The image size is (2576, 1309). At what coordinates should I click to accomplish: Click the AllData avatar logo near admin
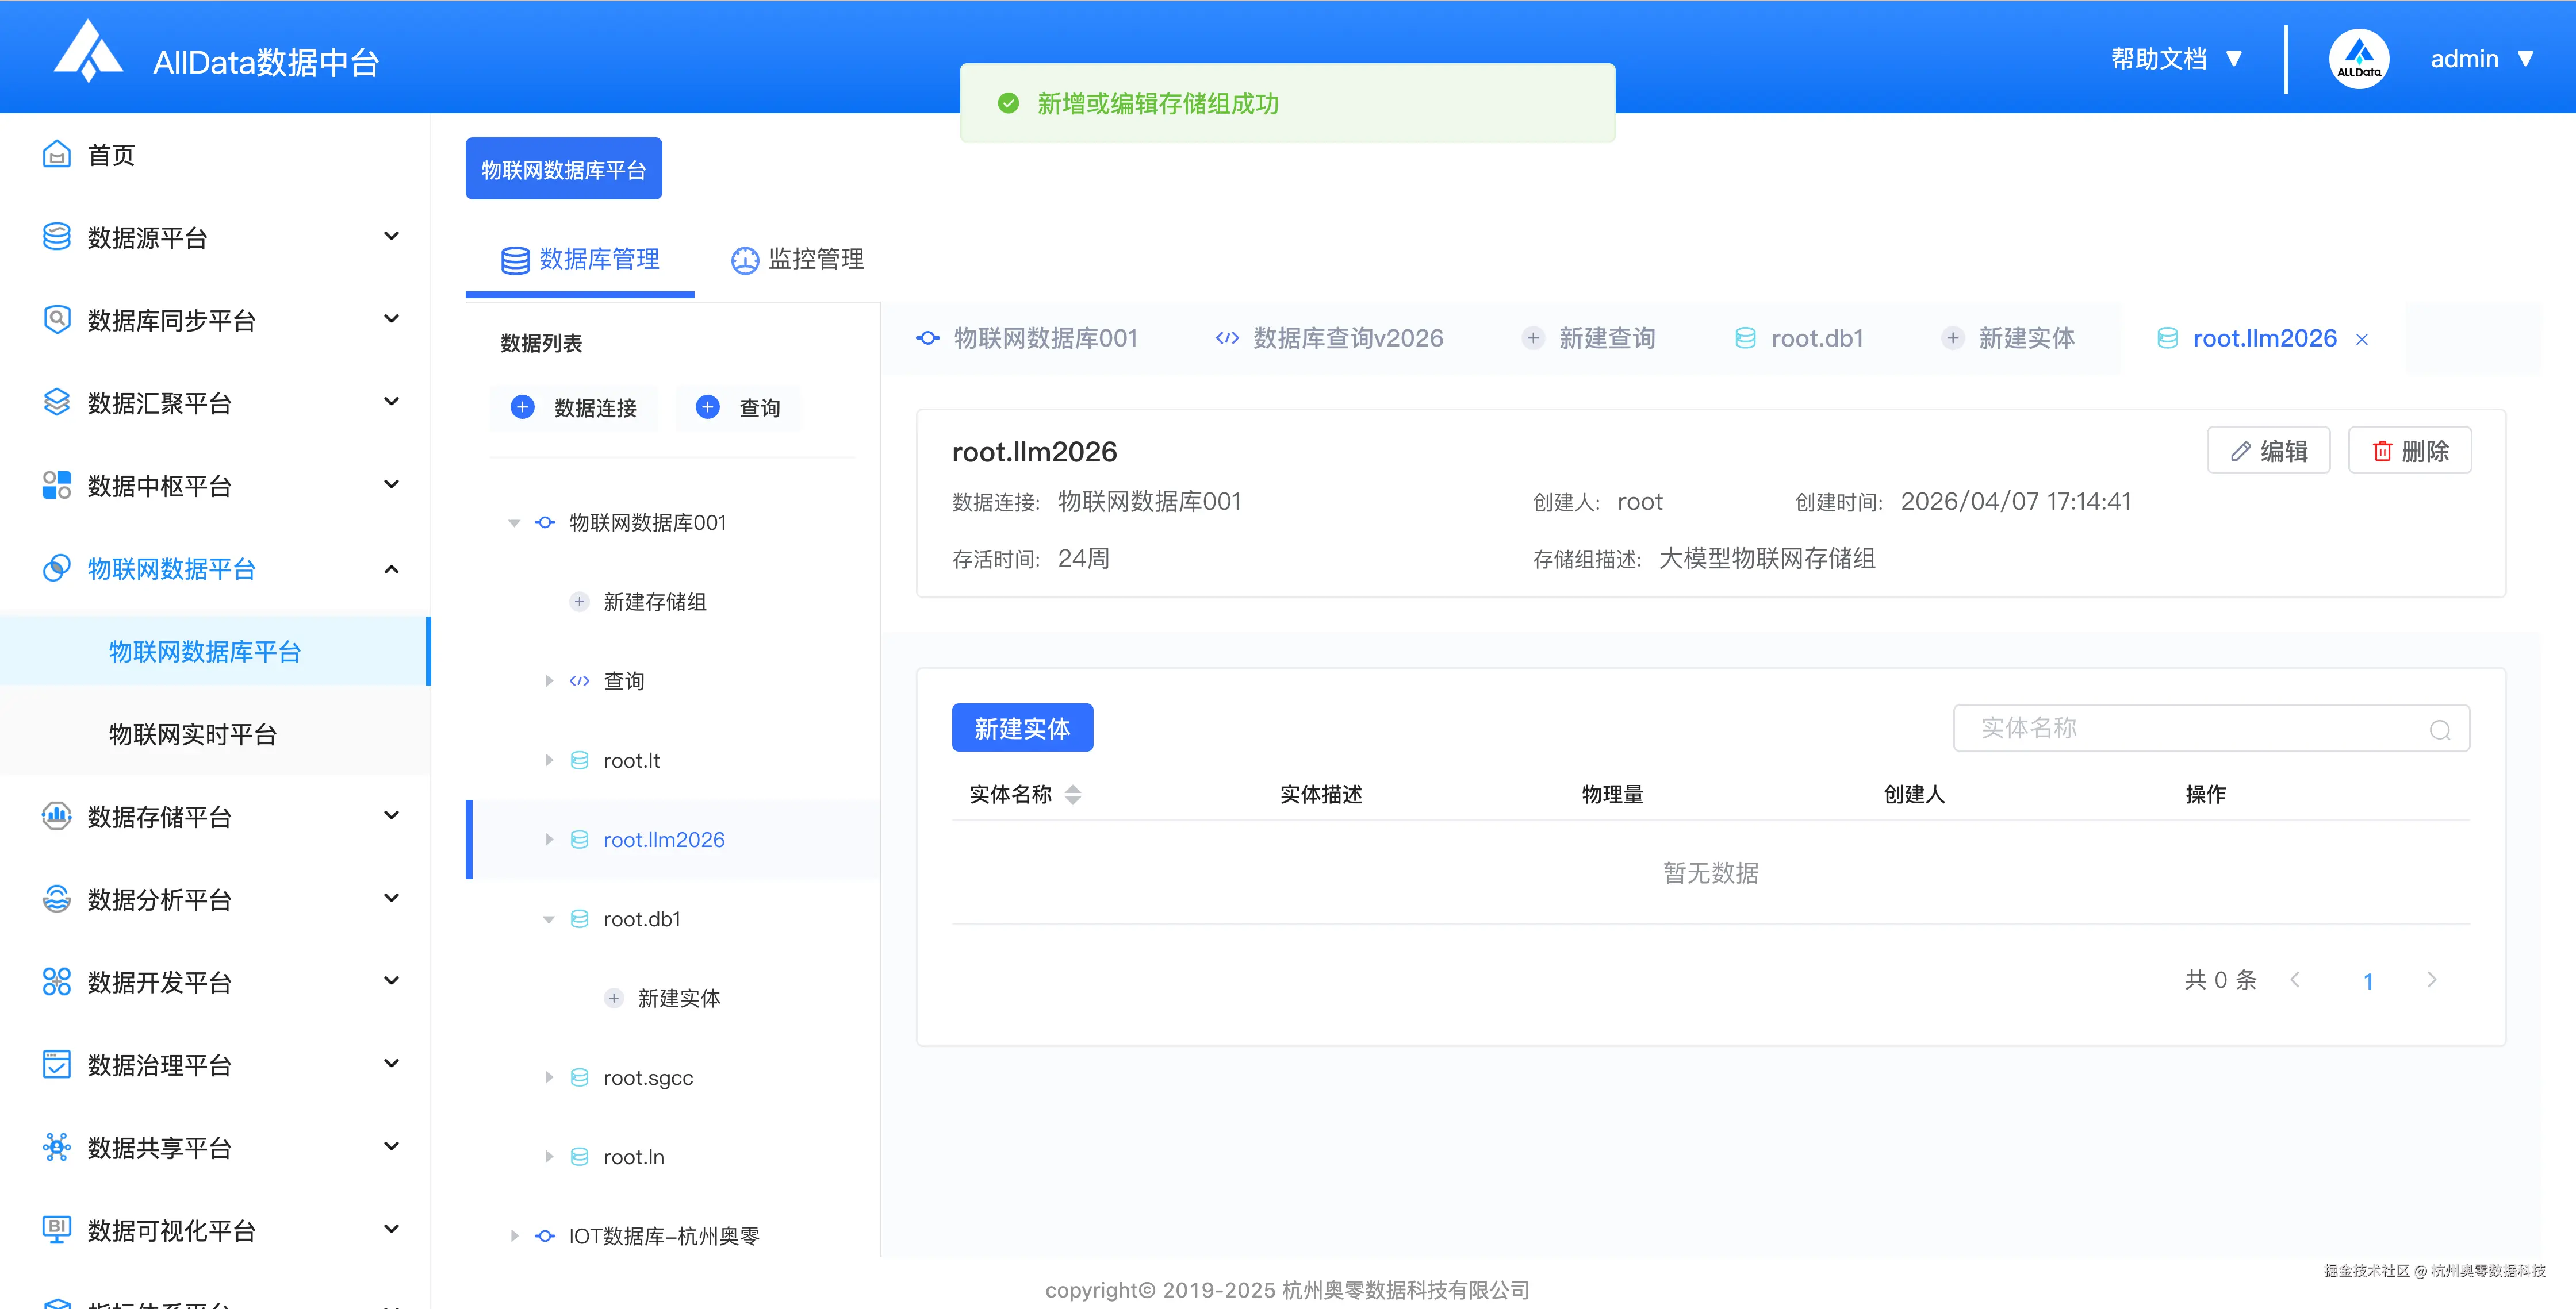point(2358,59)
